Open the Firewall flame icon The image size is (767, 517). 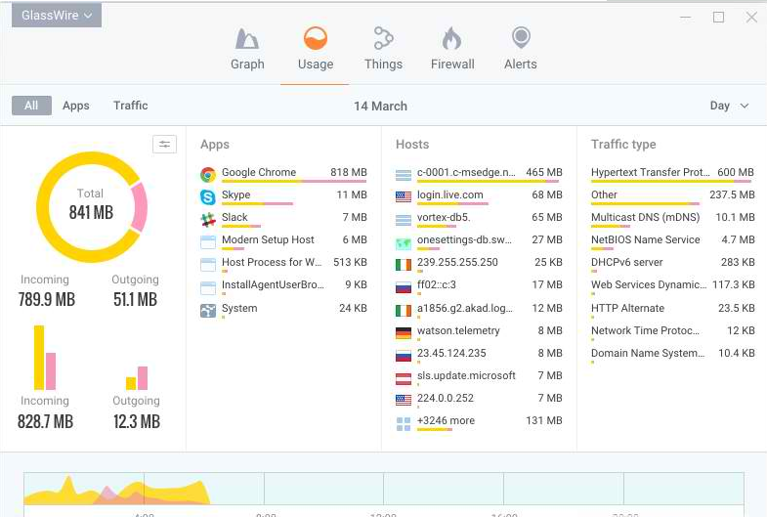(452, 38)
